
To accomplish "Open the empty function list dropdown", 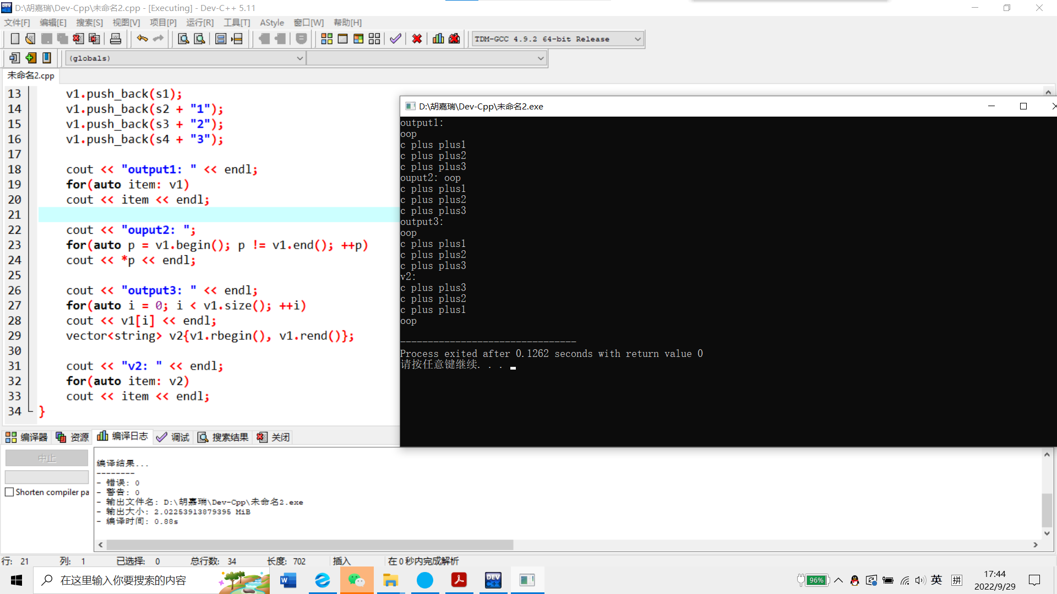I will (x=540, y=58).
